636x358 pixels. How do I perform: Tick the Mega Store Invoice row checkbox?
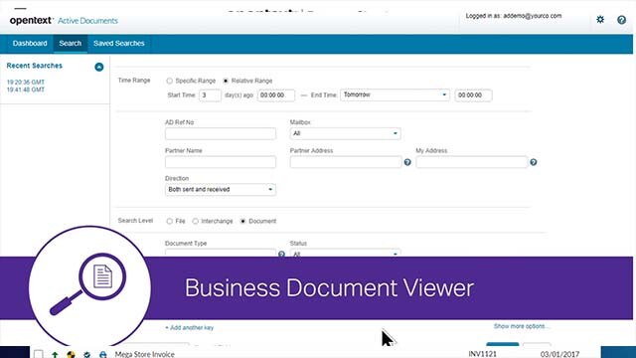[x=39, y=354]
